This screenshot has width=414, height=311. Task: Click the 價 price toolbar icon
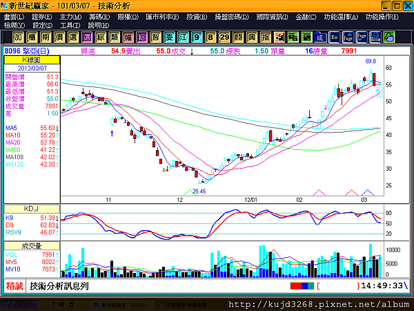coord(59,37)
